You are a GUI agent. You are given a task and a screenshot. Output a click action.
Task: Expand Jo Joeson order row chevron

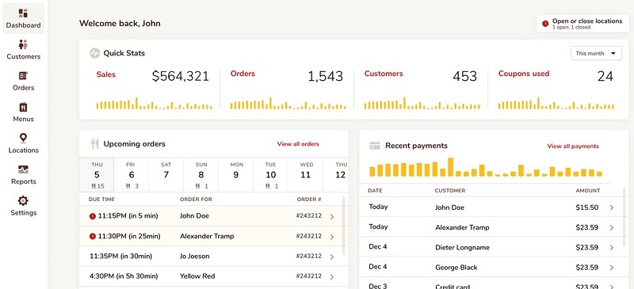tap(332, 257)
